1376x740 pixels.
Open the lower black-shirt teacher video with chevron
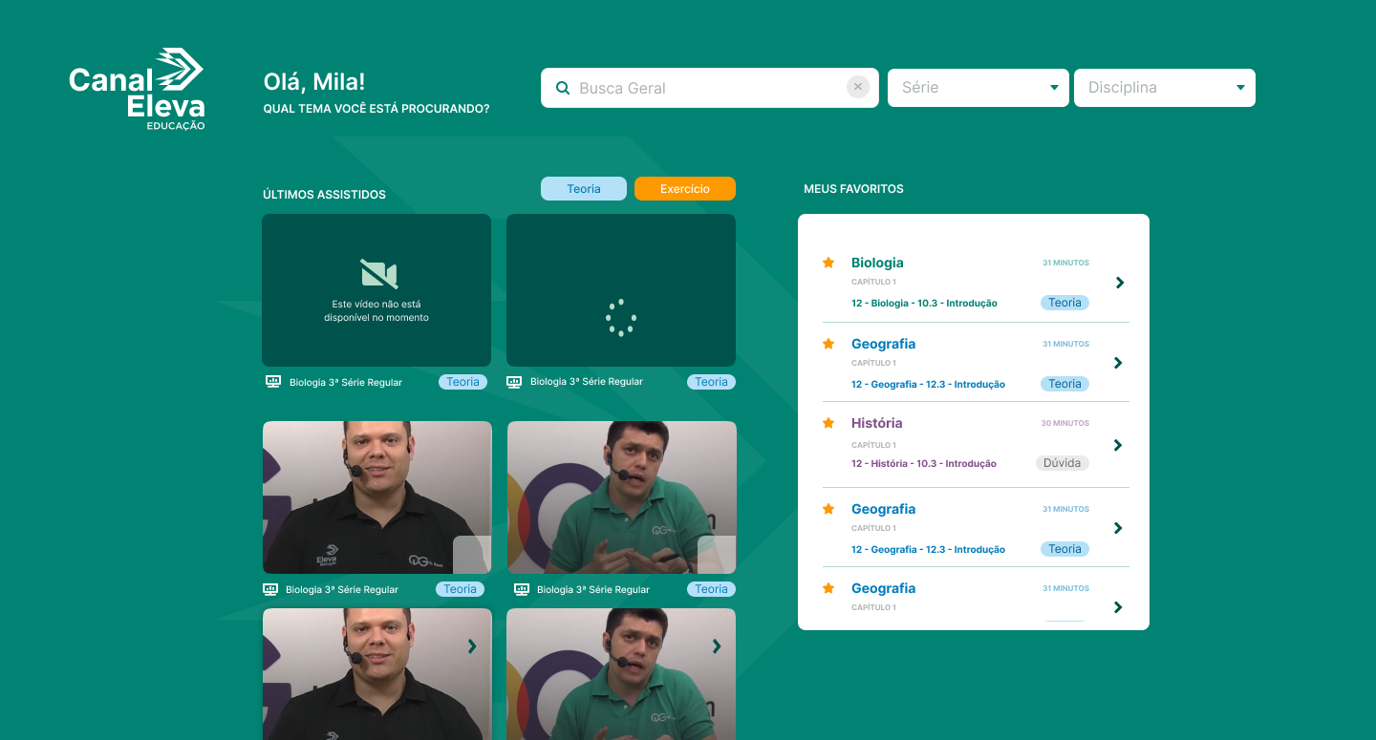376,674
